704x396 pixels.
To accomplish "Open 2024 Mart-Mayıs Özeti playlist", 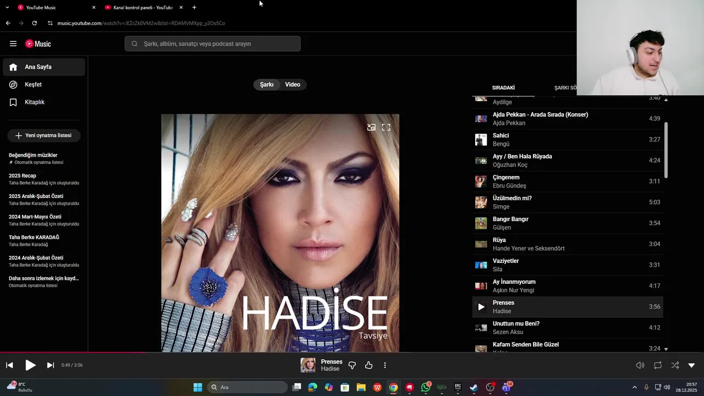I will pyautogui.click(x=44, y=220).
